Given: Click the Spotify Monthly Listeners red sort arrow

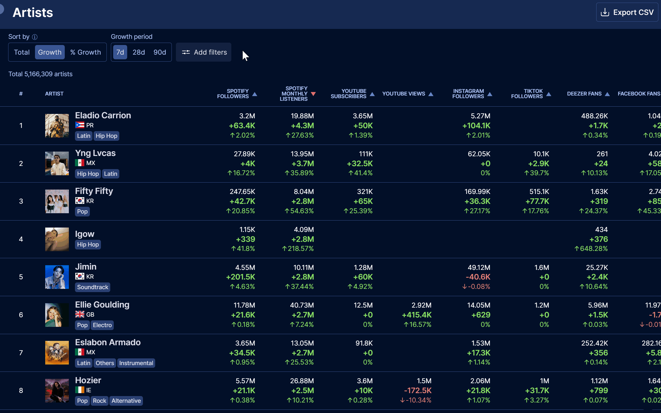Looking at the screenshot, I should [x=313, y=94].
